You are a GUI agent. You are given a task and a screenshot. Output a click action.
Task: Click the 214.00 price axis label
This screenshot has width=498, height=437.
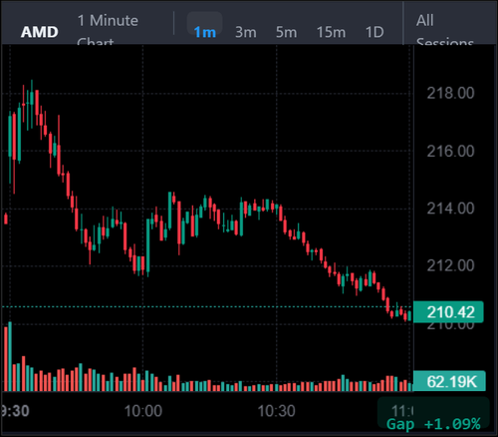pyautogui.click(x=450, y=209)
